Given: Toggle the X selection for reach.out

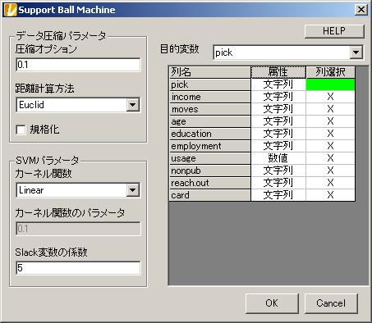Looking at the screenshot, I should click(x=330, y=183).
